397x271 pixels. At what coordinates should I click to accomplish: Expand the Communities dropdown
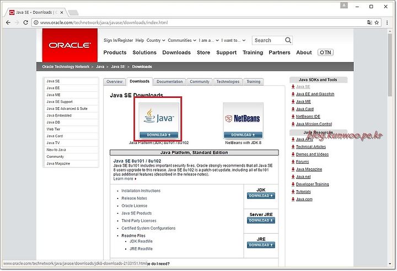point(182,40)
